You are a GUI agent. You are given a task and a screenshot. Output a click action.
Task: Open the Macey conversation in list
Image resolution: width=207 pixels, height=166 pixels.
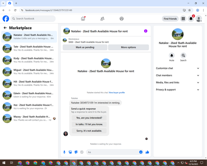coord(29,118)
